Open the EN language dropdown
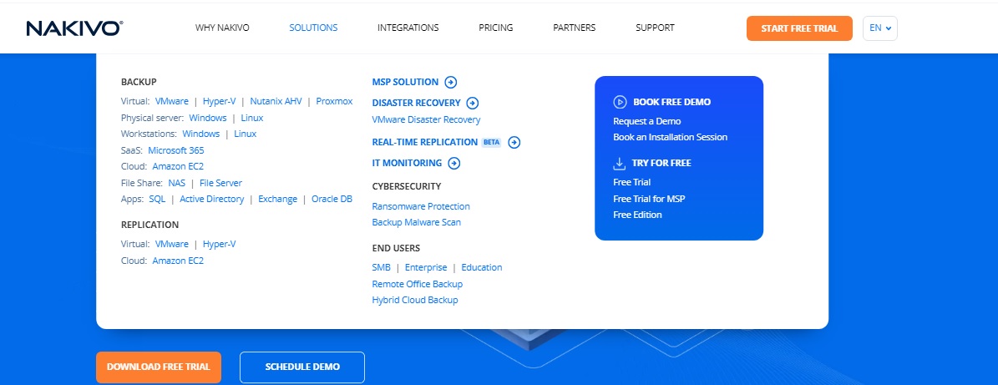 coord(880,28)
